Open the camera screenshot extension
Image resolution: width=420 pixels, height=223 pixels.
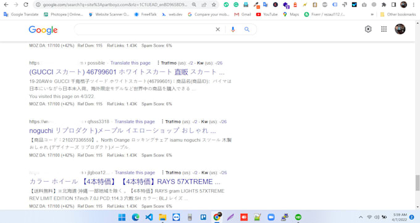[364, 4]
